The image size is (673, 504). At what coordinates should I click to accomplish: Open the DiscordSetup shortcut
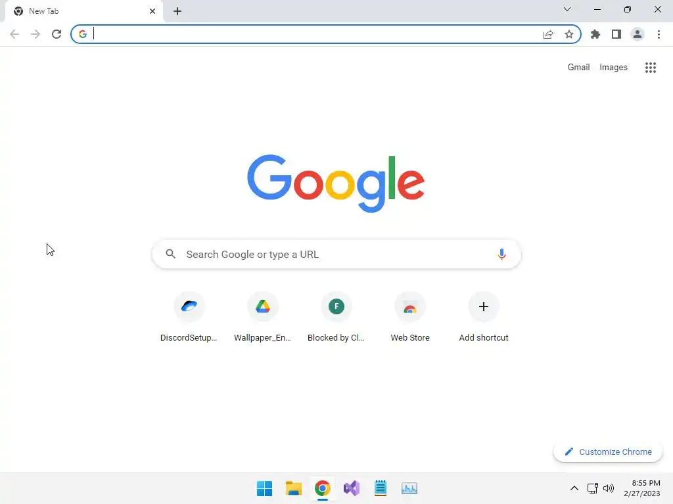point(189,317)
